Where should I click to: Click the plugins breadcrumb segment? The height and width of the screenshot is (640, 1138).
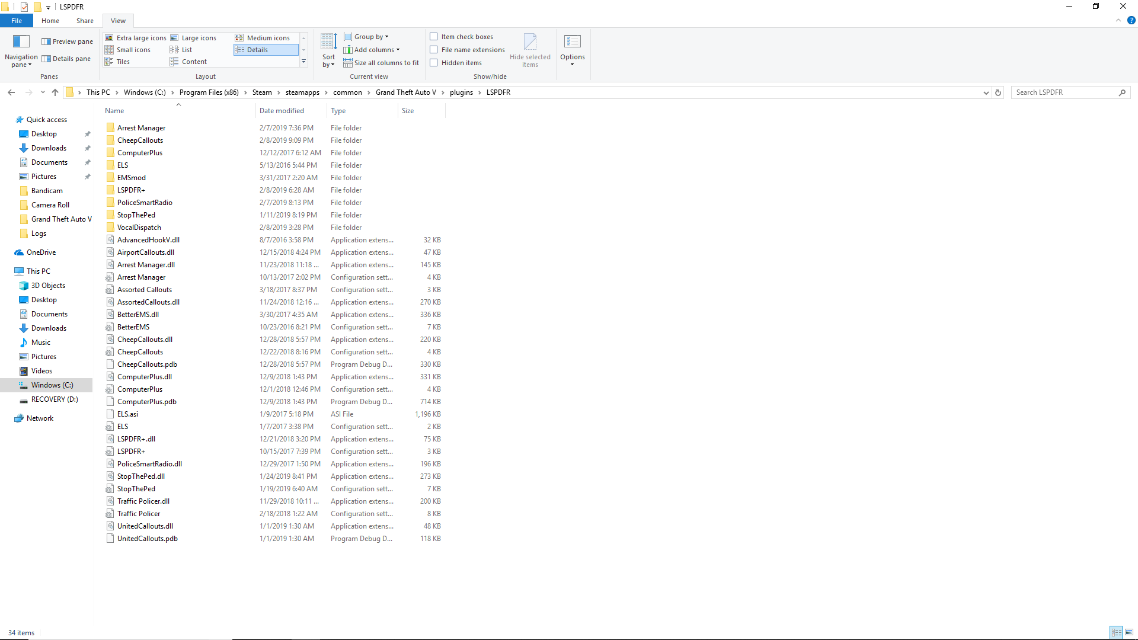(x=461, y=92)
